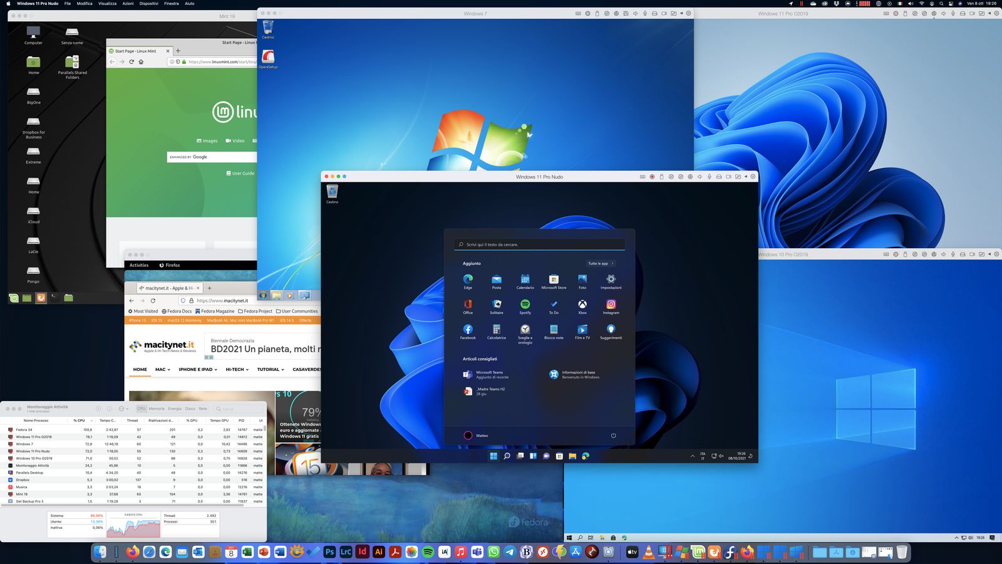Open Informazioni di base recommended item
Image resolution: width=1002 pixels, height=564 pixels.
click(574, 374)
